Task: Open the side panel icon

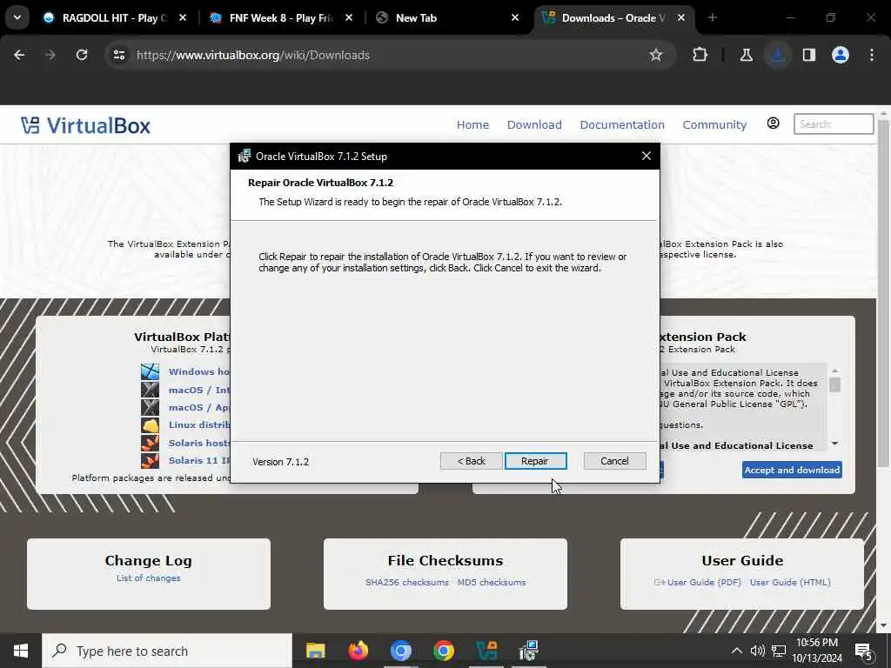Action: (x=808, y=55)
